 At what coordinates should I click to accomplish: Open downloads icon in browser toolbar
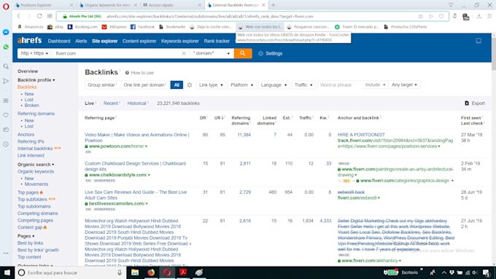[x=479, y=16]
